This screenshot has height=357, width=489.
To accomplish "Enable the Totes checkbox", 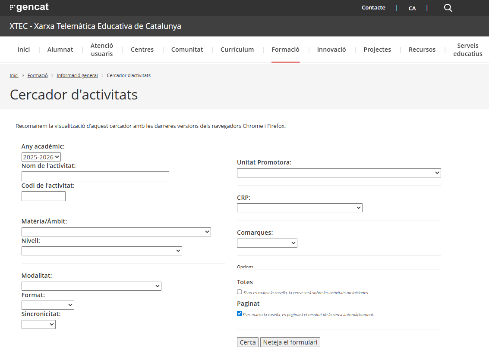I will pos(240,292).
